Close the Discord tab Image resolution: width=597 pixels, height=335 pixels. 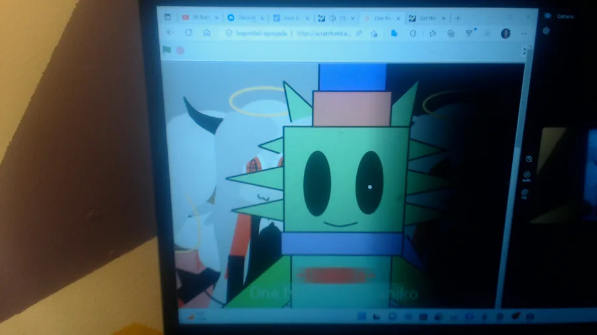point(262,18)
